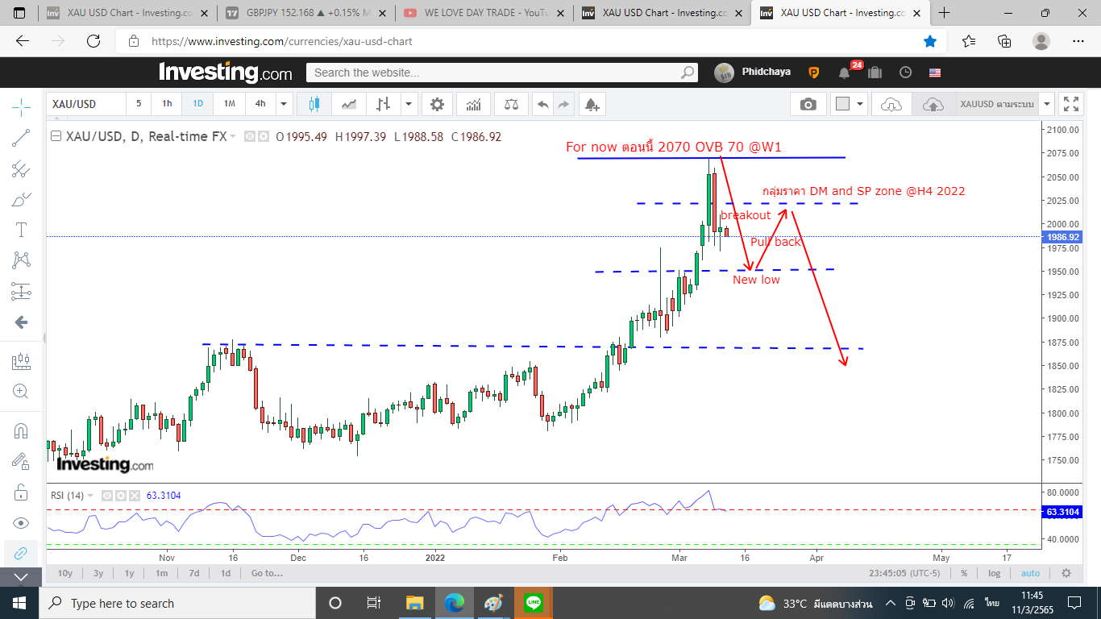1101x619 pixels.
Task: Select the trend line drawing tool
Action: tap(21, 138)
